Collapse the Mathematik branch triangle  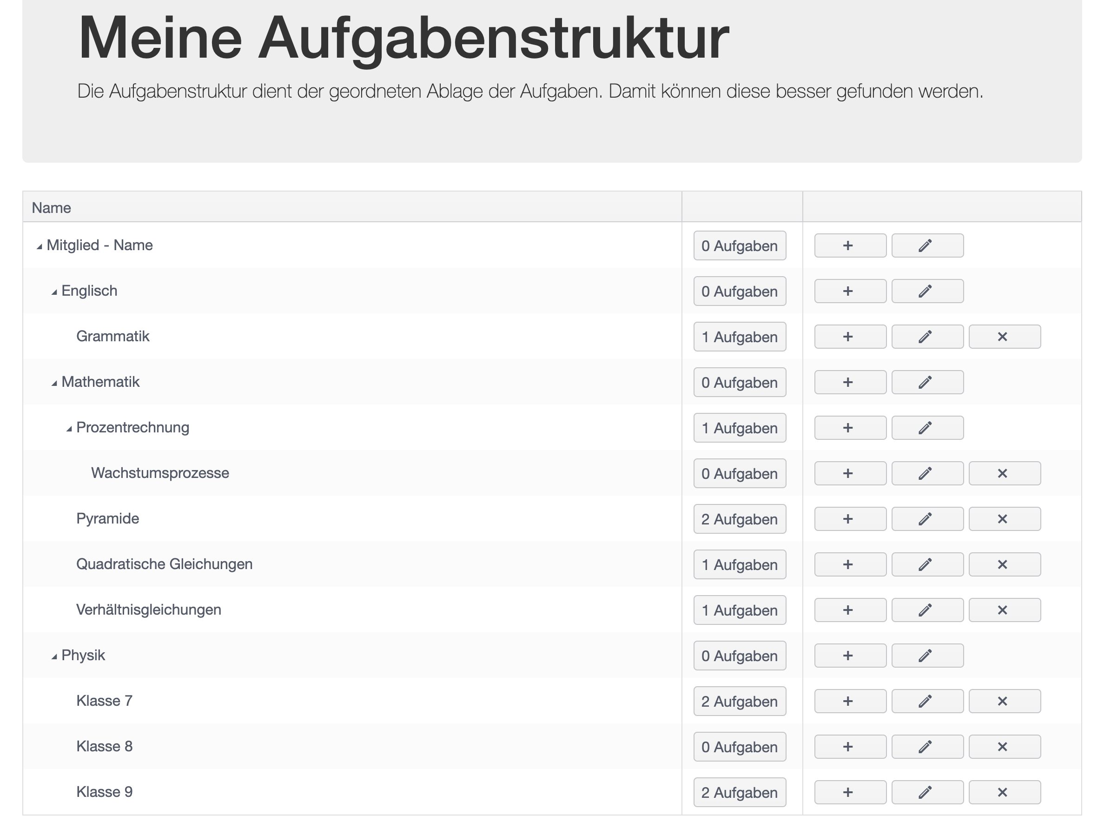[54, 384]
